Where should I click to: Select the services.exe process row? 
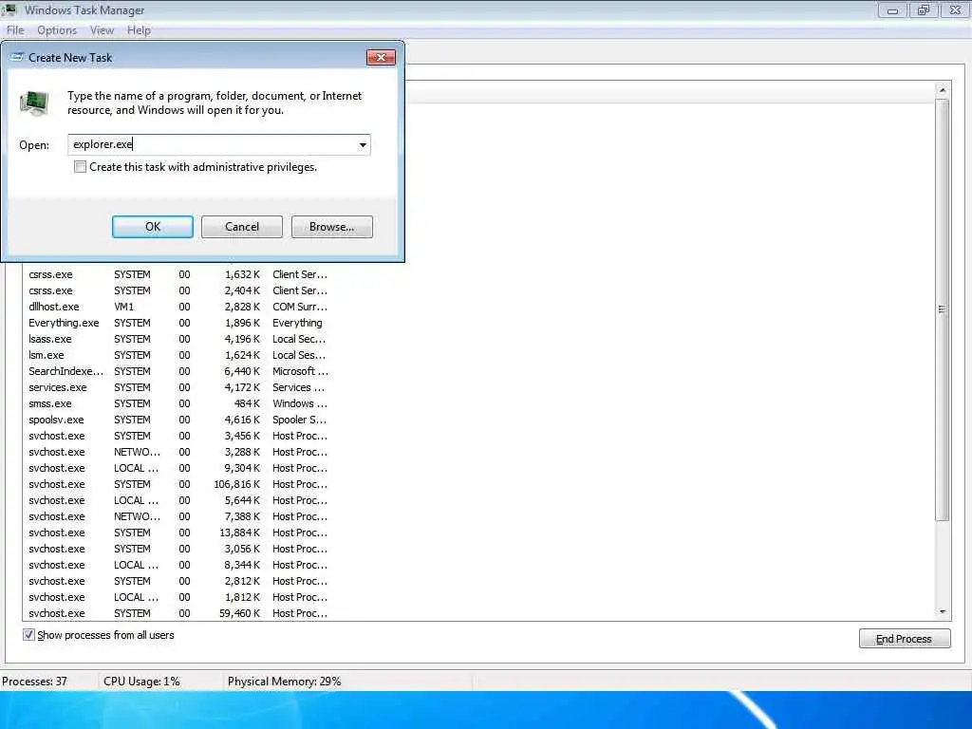(178, 387)
